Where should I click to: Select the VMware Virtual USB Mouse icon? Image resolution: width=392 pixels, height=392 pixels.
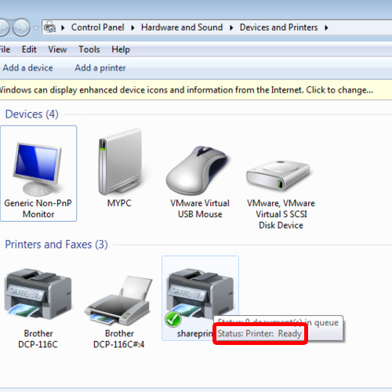coord(197,171)
